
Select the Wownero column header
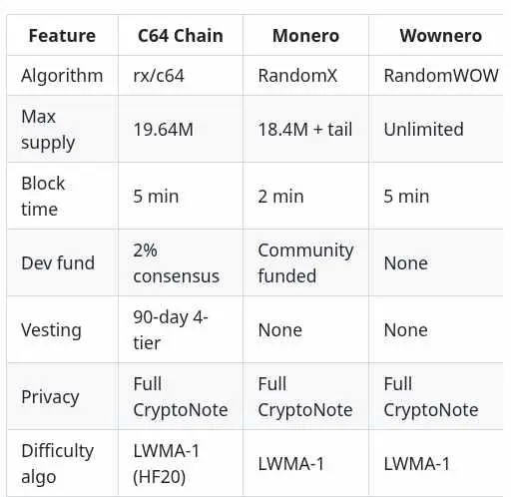(x=440, y=36)
